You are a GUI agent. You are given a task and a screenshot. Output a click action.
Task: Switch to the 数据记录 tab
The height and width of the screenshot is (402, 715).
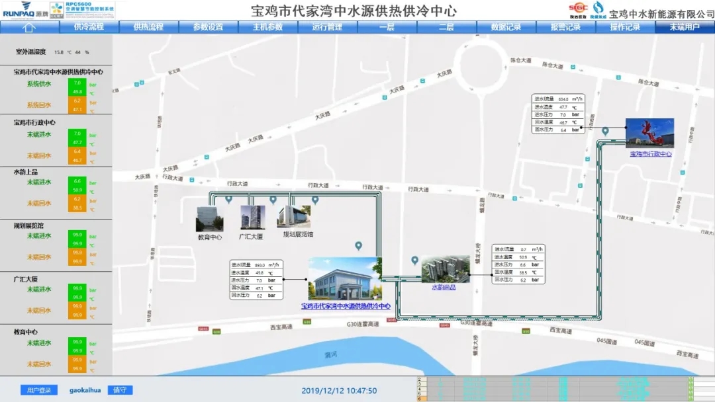click(506, 27)
